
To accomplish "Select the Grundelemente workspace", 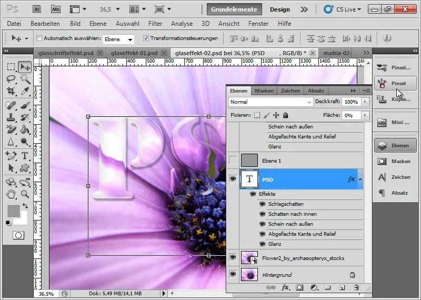I will pos(234,9).
